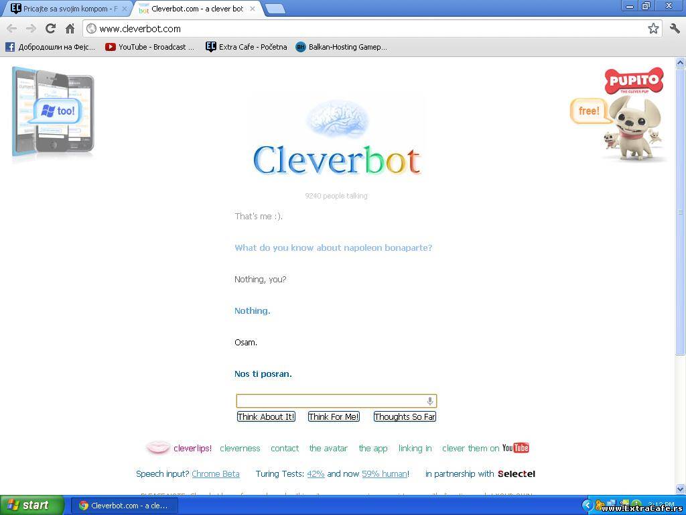This screenshot has height=515, width=686.
Task: Click the page scrollbar down arrow
Action: [x=681, y=489]
